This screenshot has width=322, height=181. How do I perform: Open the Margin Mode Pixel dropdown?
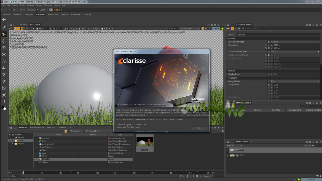tap(295, 81)
